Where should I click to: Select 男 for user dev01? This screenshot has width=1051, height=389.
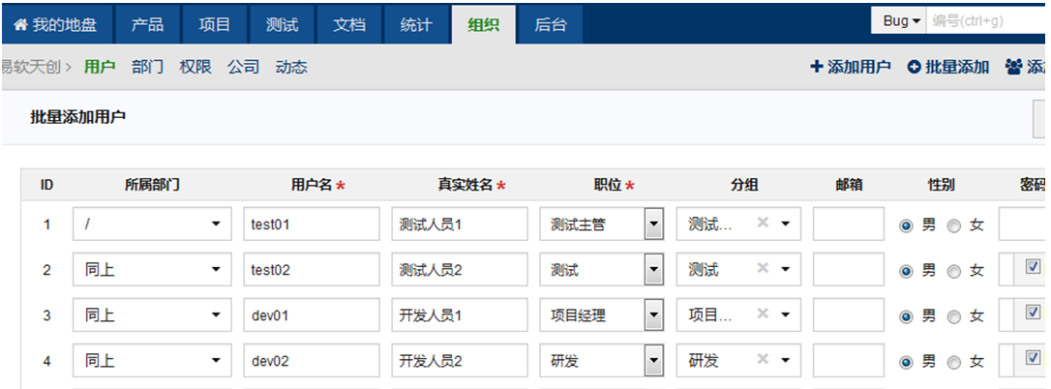pos(906,317)
